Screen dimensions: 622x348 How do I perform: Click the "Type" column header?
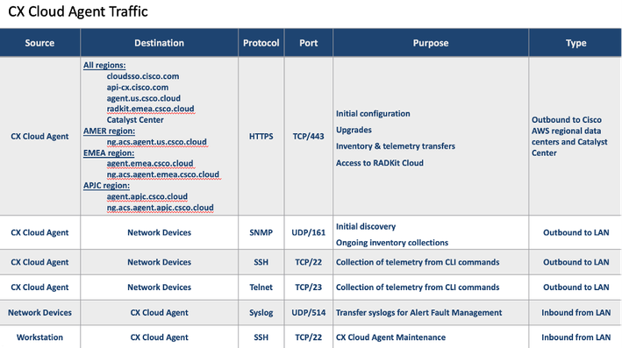(576, 43)
